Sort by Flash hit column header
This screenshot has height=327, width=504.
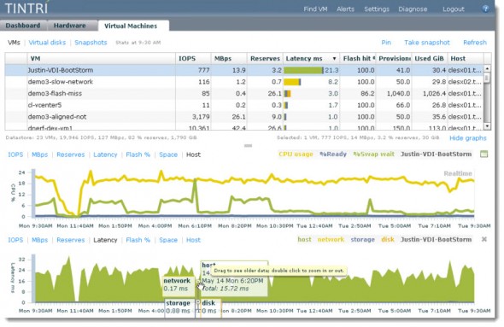[x=358, y=58]
